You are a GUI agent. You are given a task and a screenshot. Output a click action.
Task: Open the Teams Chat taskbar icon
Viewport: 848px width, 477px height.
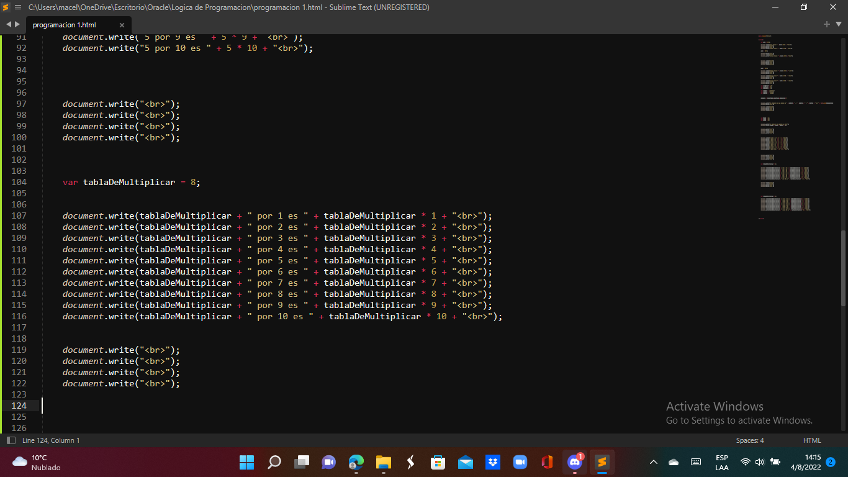(328, 462)
